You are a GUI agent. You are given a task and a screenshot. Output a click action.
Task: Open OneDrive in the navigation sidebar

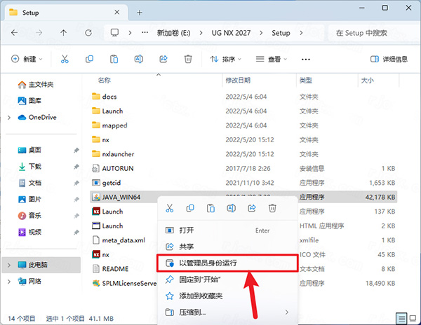coord(42,117)
